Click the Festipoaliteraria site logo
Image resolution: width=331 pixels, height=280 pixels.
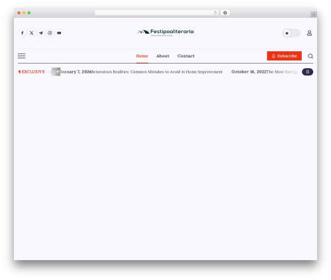(x=165, y=32)
